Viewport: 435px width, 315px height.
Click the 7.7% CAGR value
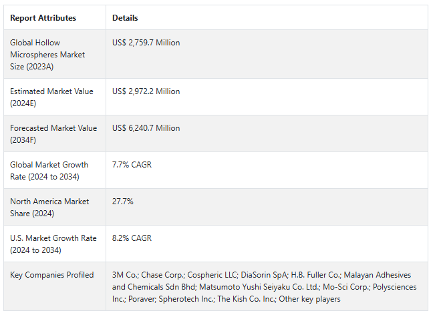(x=132, y=165)
